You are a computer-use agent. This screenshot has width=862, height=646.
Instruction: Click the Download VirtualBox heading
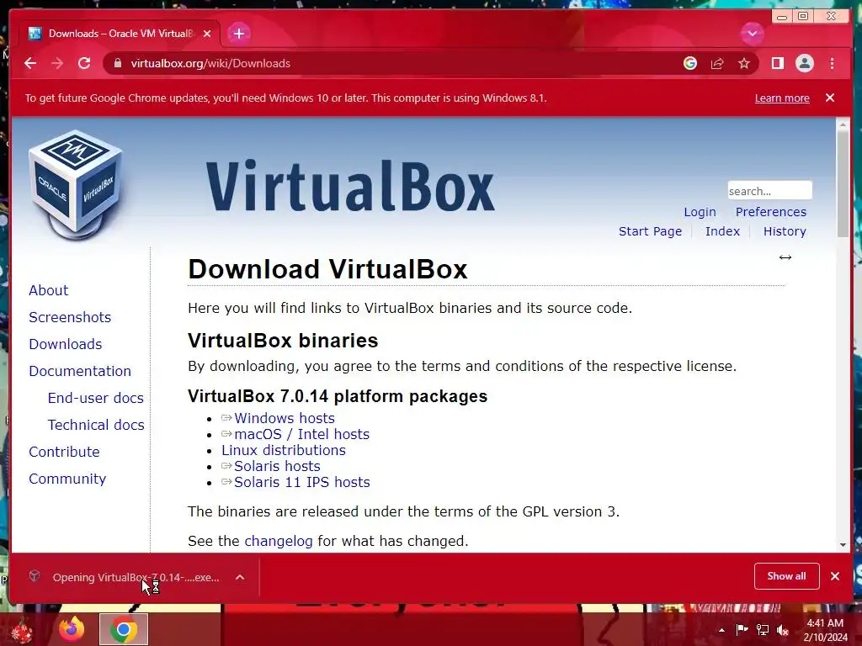(327, 269)
